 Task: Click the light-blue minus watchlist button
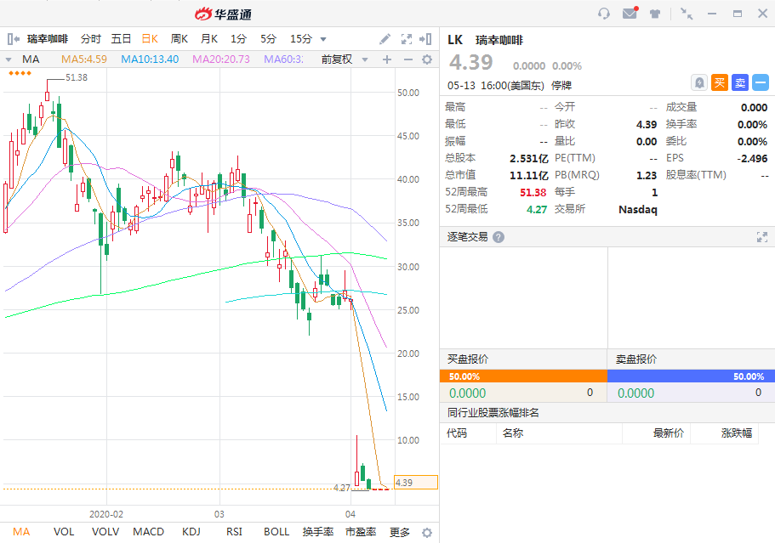click(761, 82)
